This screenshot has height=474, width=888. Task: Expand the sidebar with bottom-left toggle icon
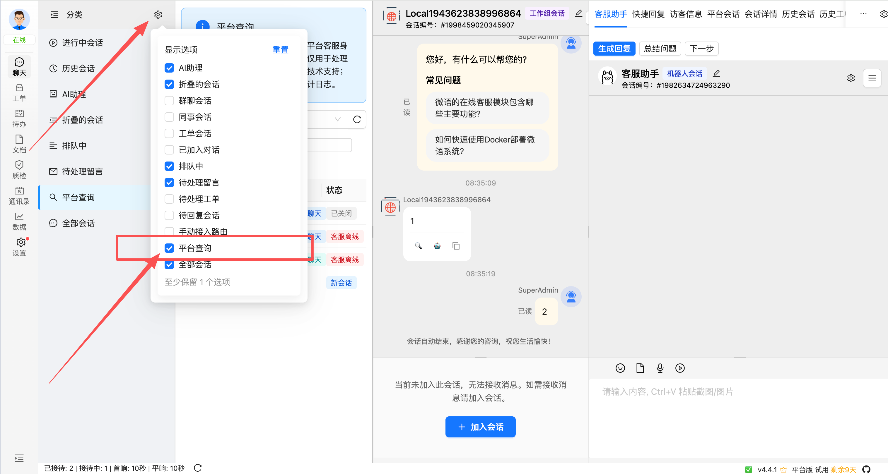click(x=19, y=458)
